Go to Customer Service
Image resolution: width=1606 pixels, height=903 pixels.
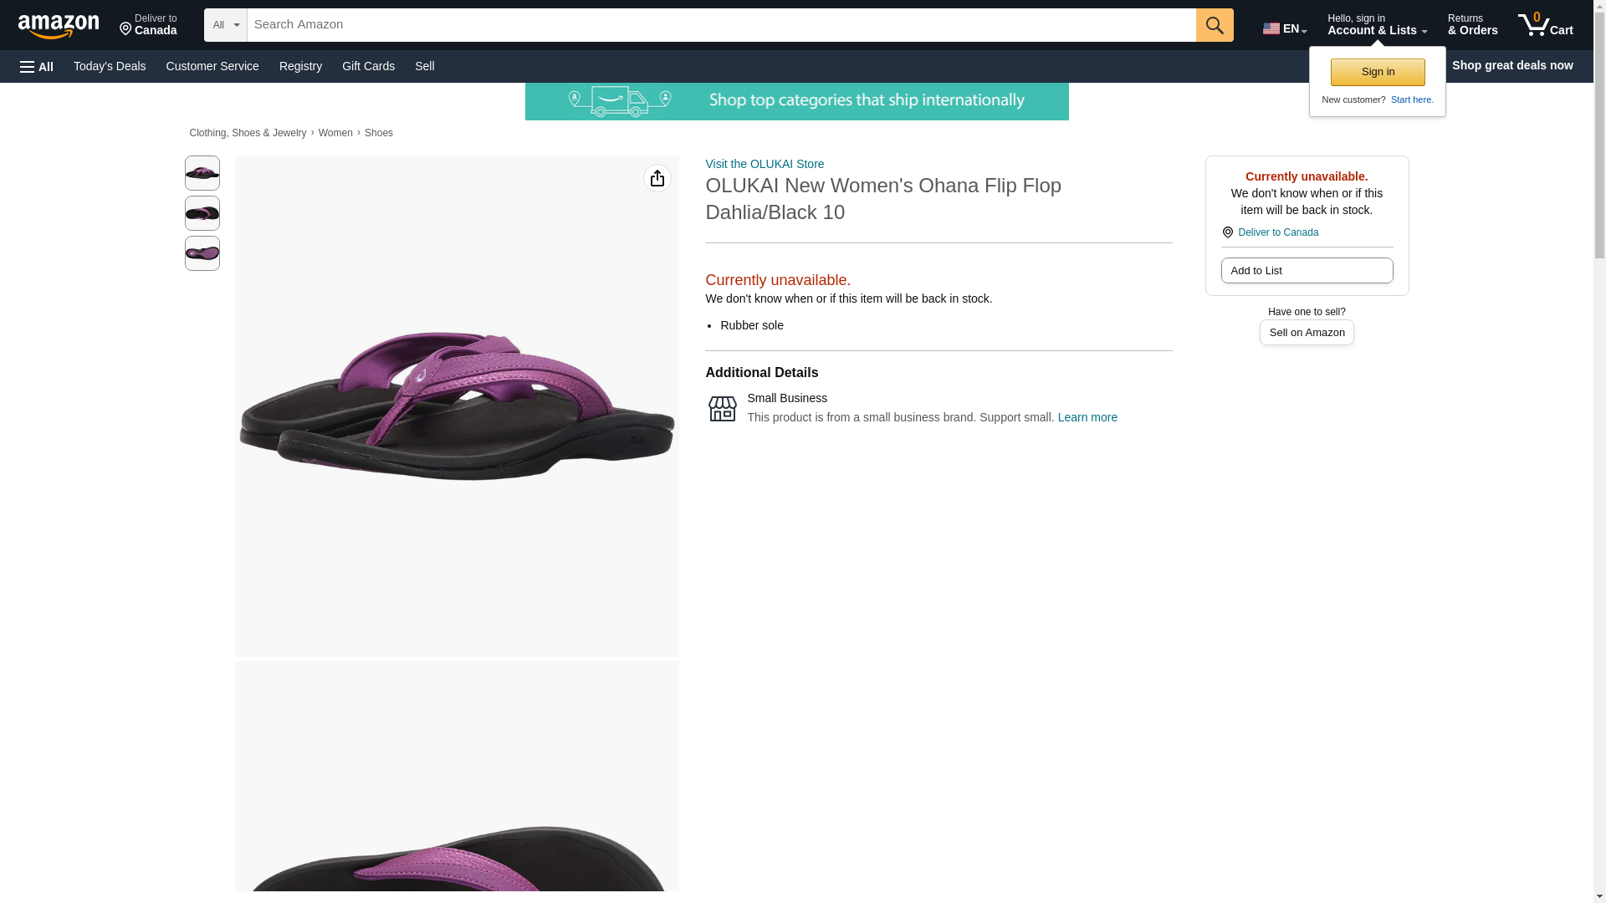tap(212, 66)
